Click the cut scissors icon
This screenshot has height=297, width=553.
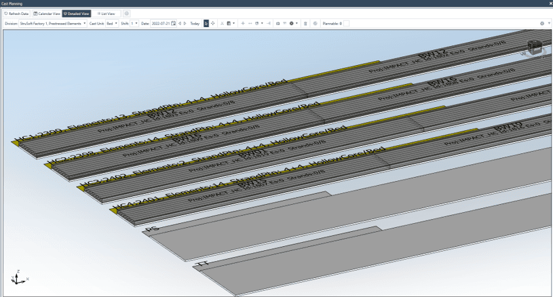[222, 24]
